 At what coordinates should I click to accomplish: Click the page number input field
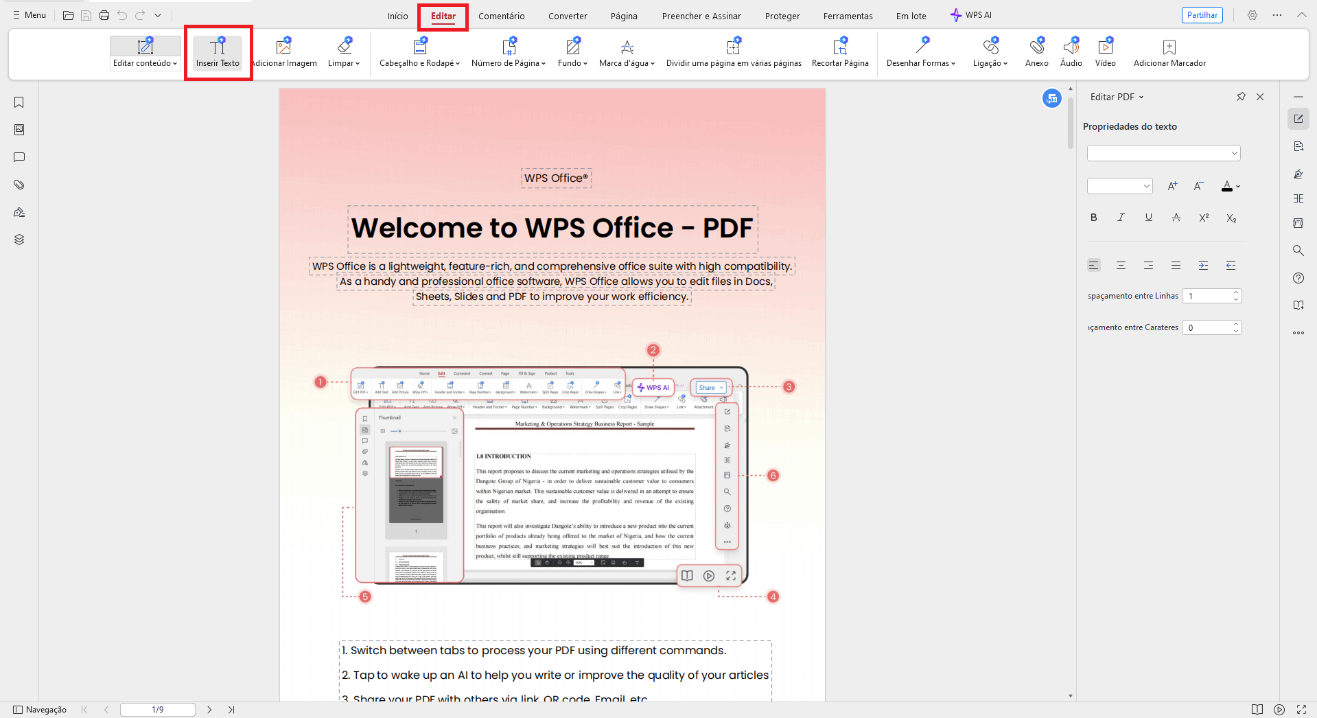coord(158,710)
